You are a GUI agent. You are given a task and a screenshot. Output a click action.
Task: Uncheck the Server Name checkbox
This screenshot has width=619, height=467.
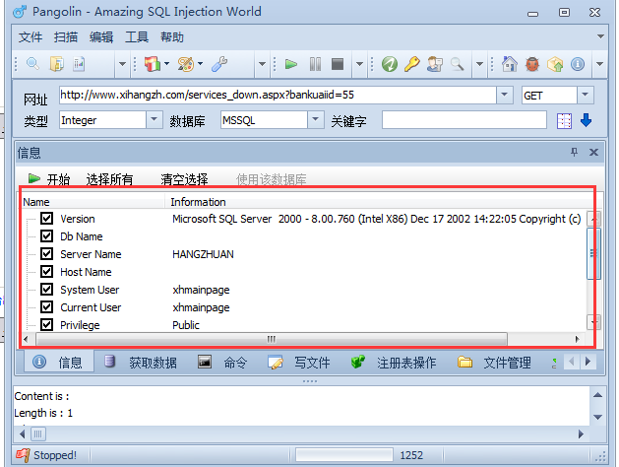click(46, 253)
